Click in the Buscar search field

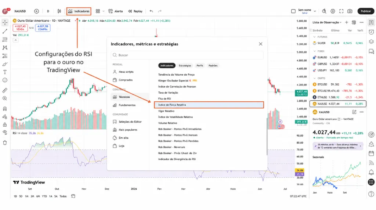tap(187, 55)
